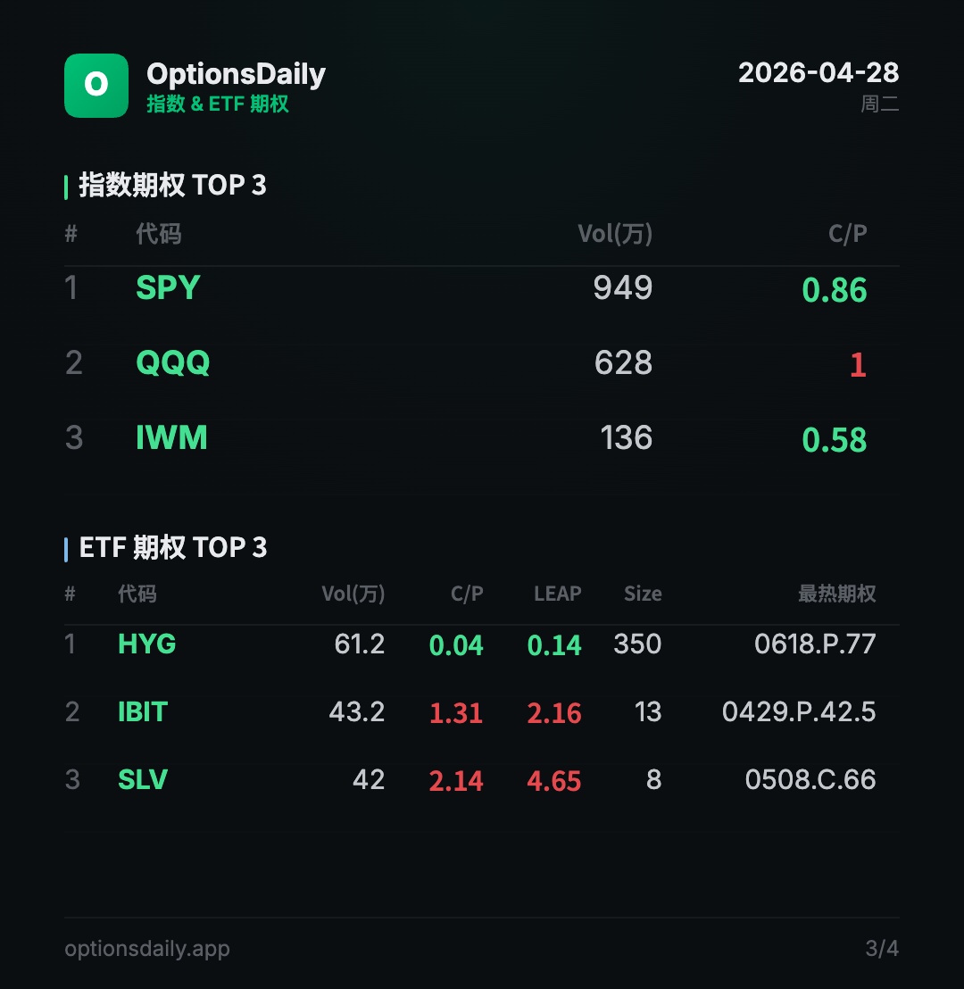Click the green OptionsDaily logo icon
This screenshot has width=964, height=989.
click(x=96, y=86)
